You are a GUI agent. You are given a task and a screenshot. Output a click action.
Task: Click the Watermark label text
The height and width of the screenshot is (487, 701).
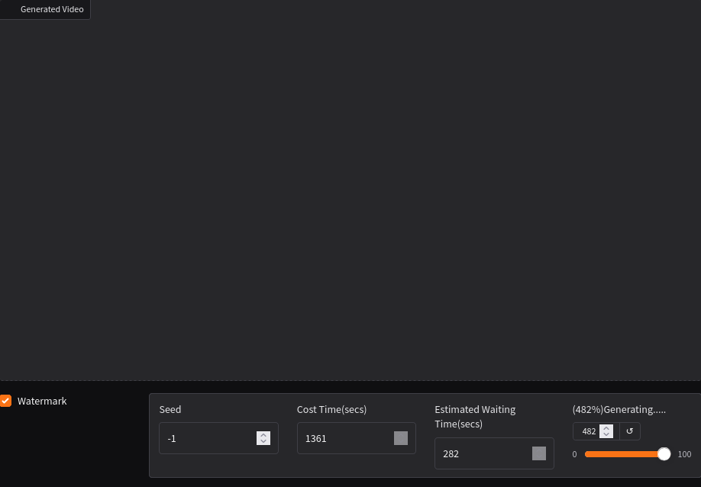[x=42, y=401]
